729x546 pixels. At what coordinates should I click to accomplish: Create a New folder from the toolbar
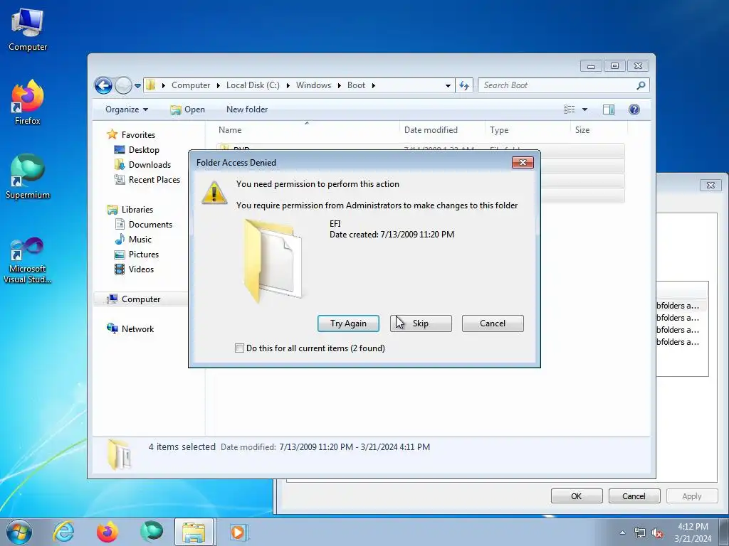point(247,109)
